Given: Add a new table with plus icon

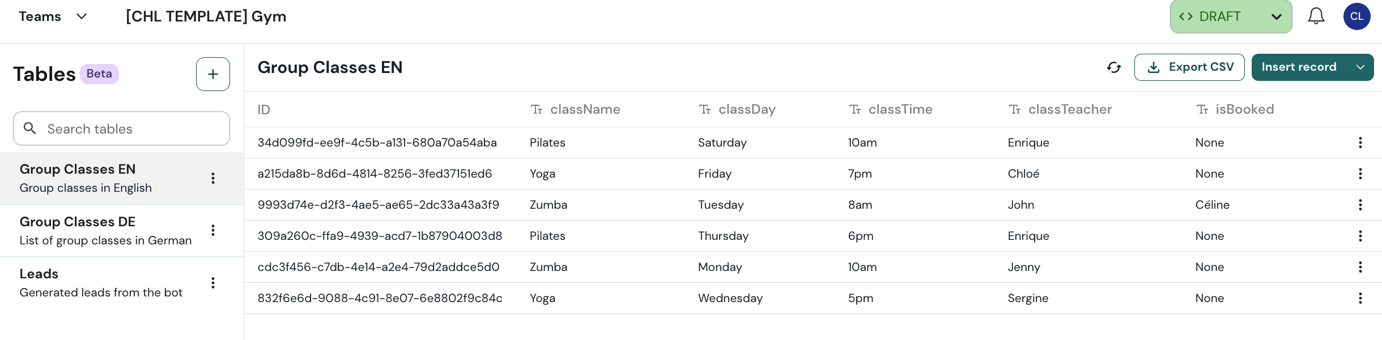Looking at the screenshot, I should coord(212,74).
